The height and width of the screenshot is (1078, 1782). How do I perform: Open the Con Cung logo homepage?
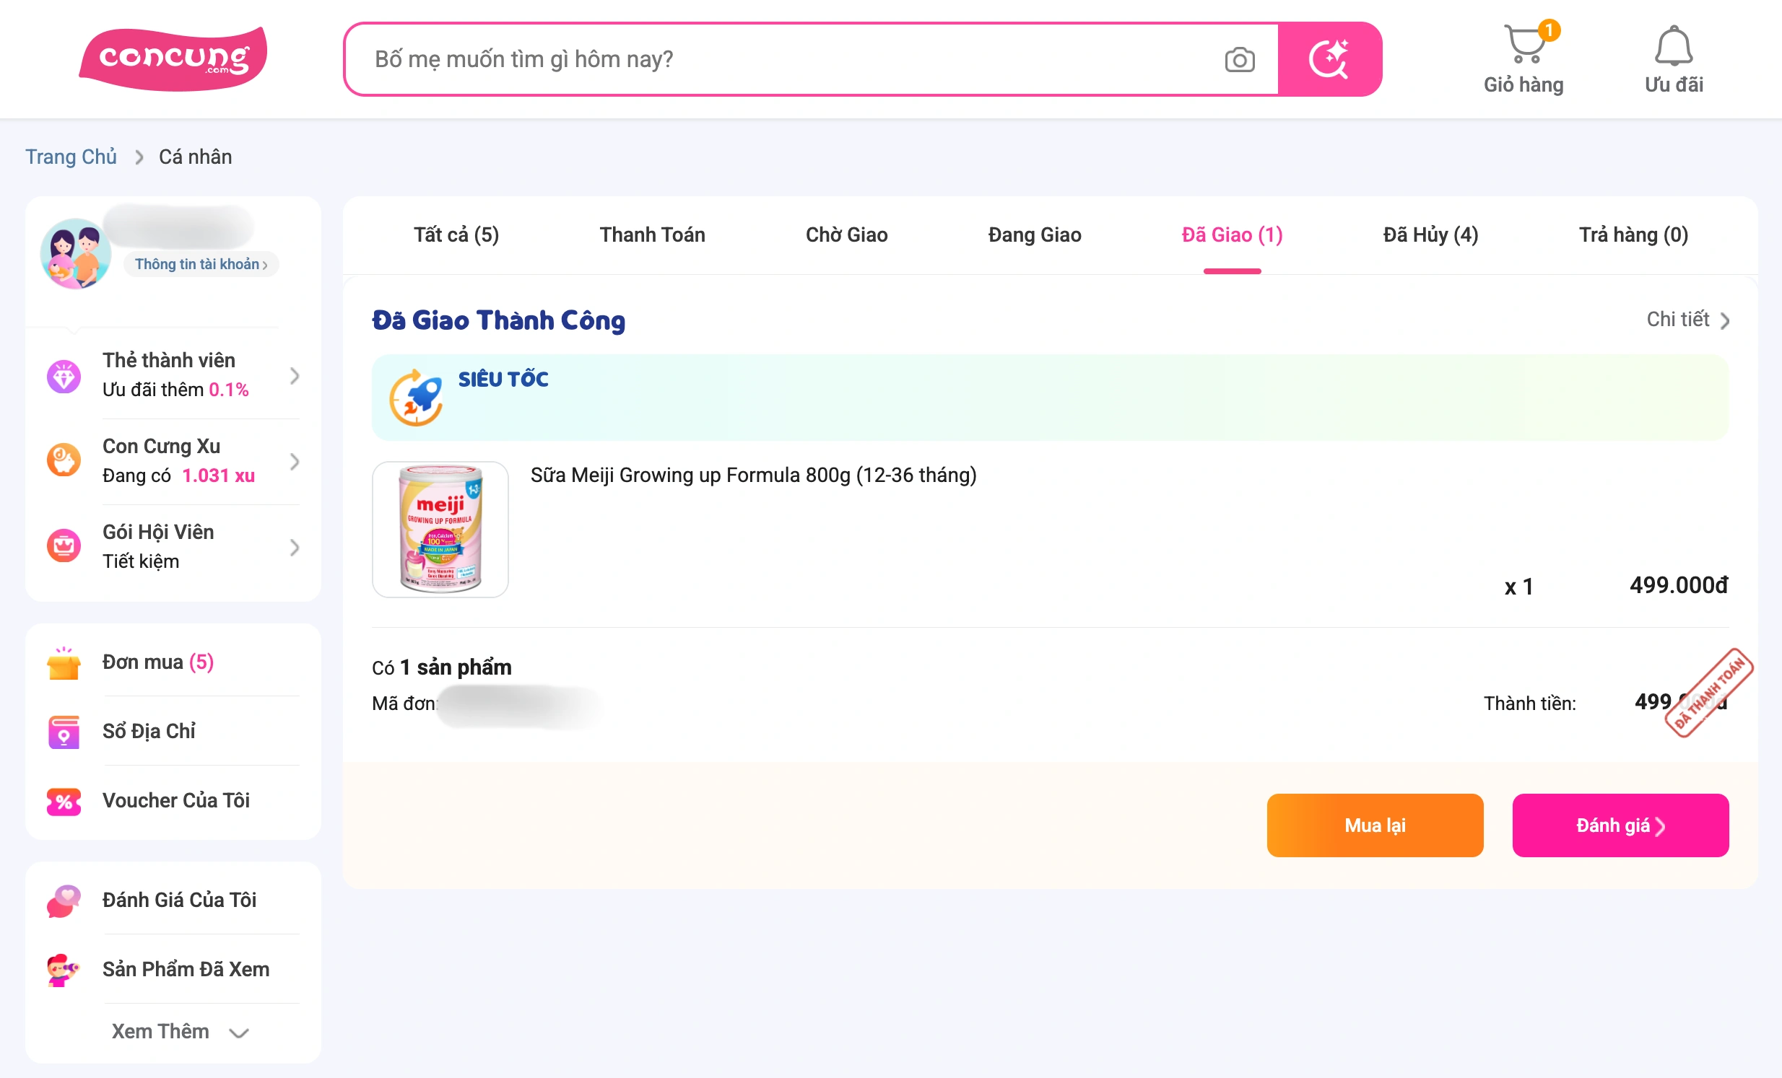point(173,59)
